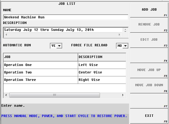Click the description box left scroll arrow

click(6, 35)
